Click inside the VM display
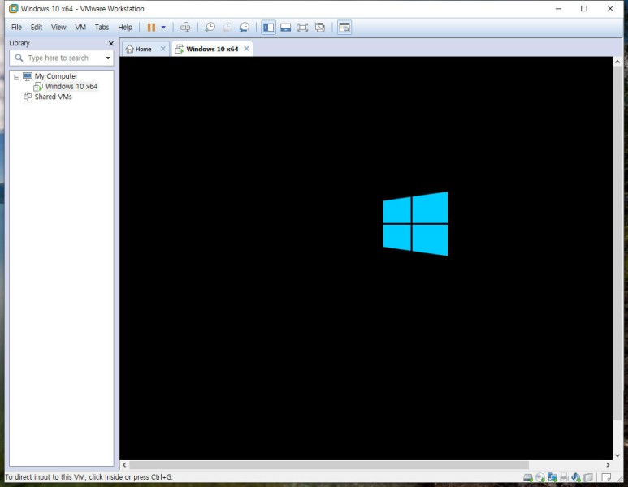Screen dimensions: 628x487 tap(366, 258)
